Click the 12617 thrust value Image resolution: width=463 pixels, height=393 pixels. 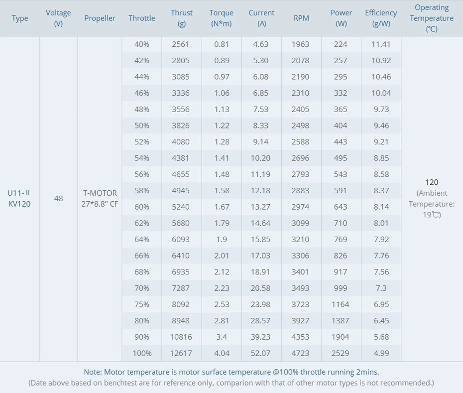182,353
